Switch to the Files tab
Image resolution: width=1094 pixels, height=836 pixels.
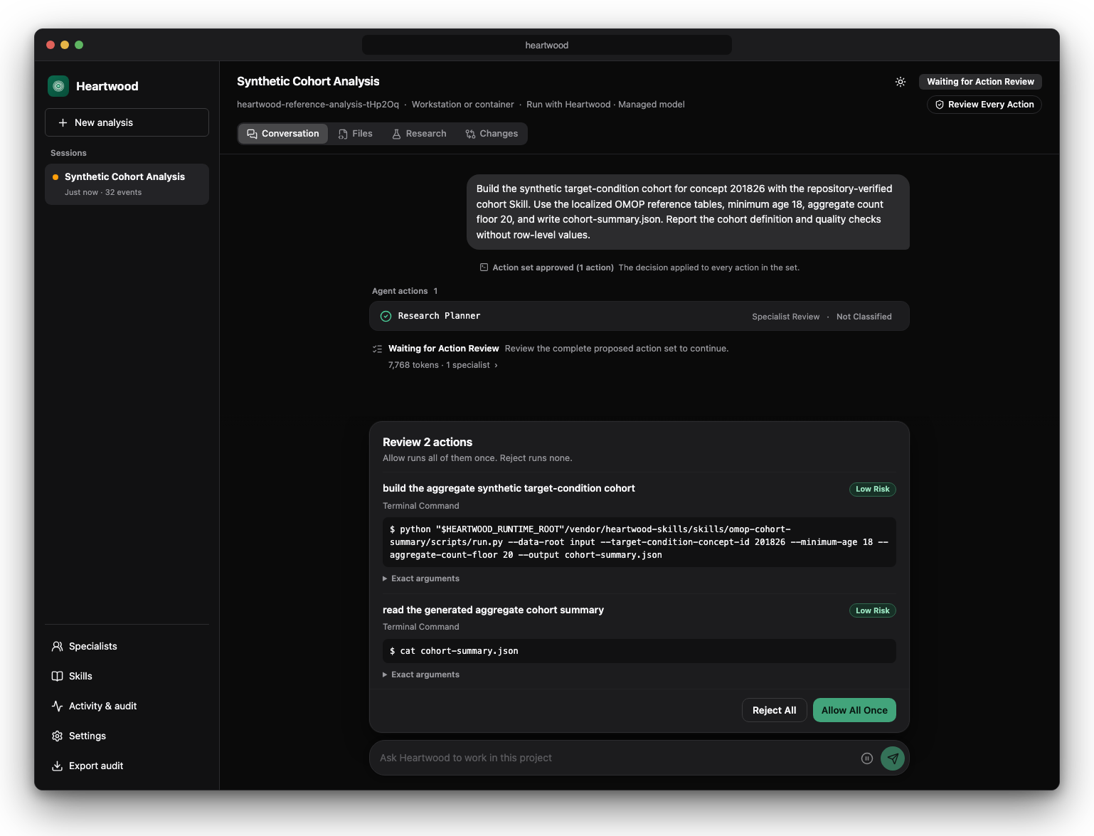point(356,134)
